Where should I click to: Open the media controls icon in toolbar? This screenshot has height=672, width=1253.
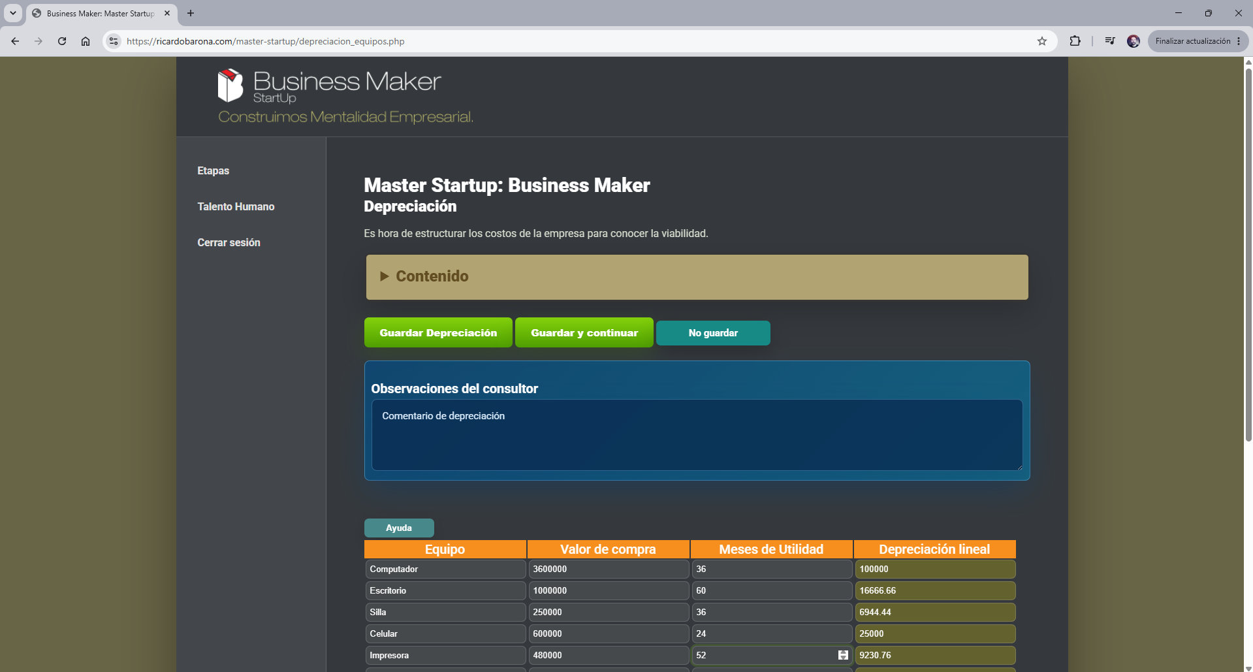[1110, 41]
